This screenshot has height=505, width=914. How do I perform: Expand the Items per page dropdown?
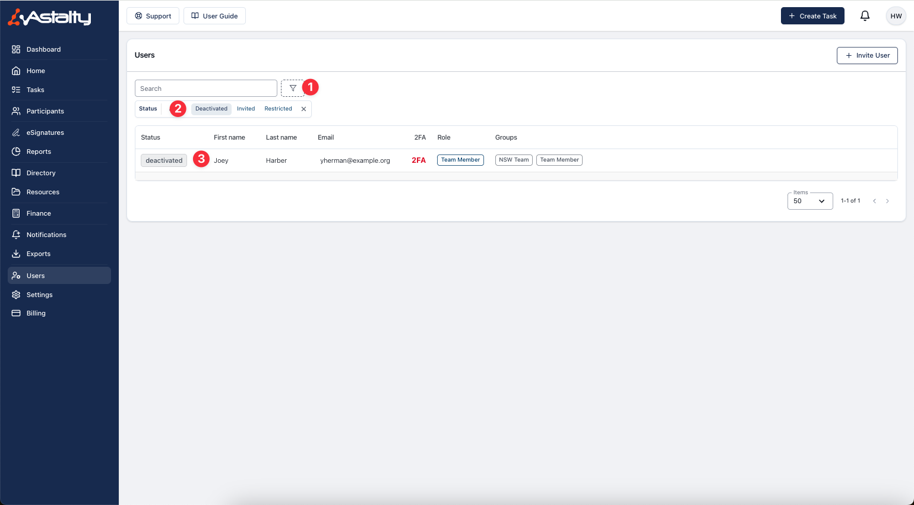pyautogui.click(x=809, y=201)
